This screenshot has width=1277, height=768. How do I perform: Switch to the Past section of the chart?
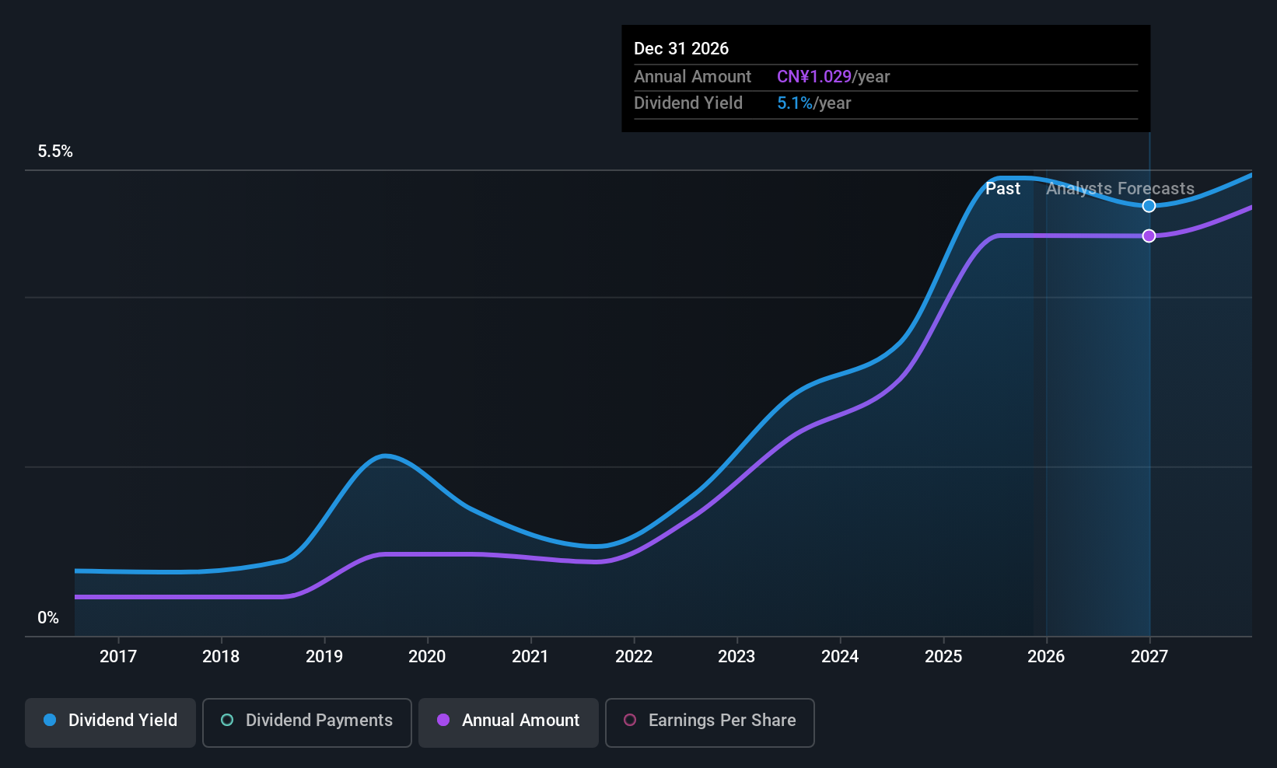pyautogui.click(x=1002, y=188)
